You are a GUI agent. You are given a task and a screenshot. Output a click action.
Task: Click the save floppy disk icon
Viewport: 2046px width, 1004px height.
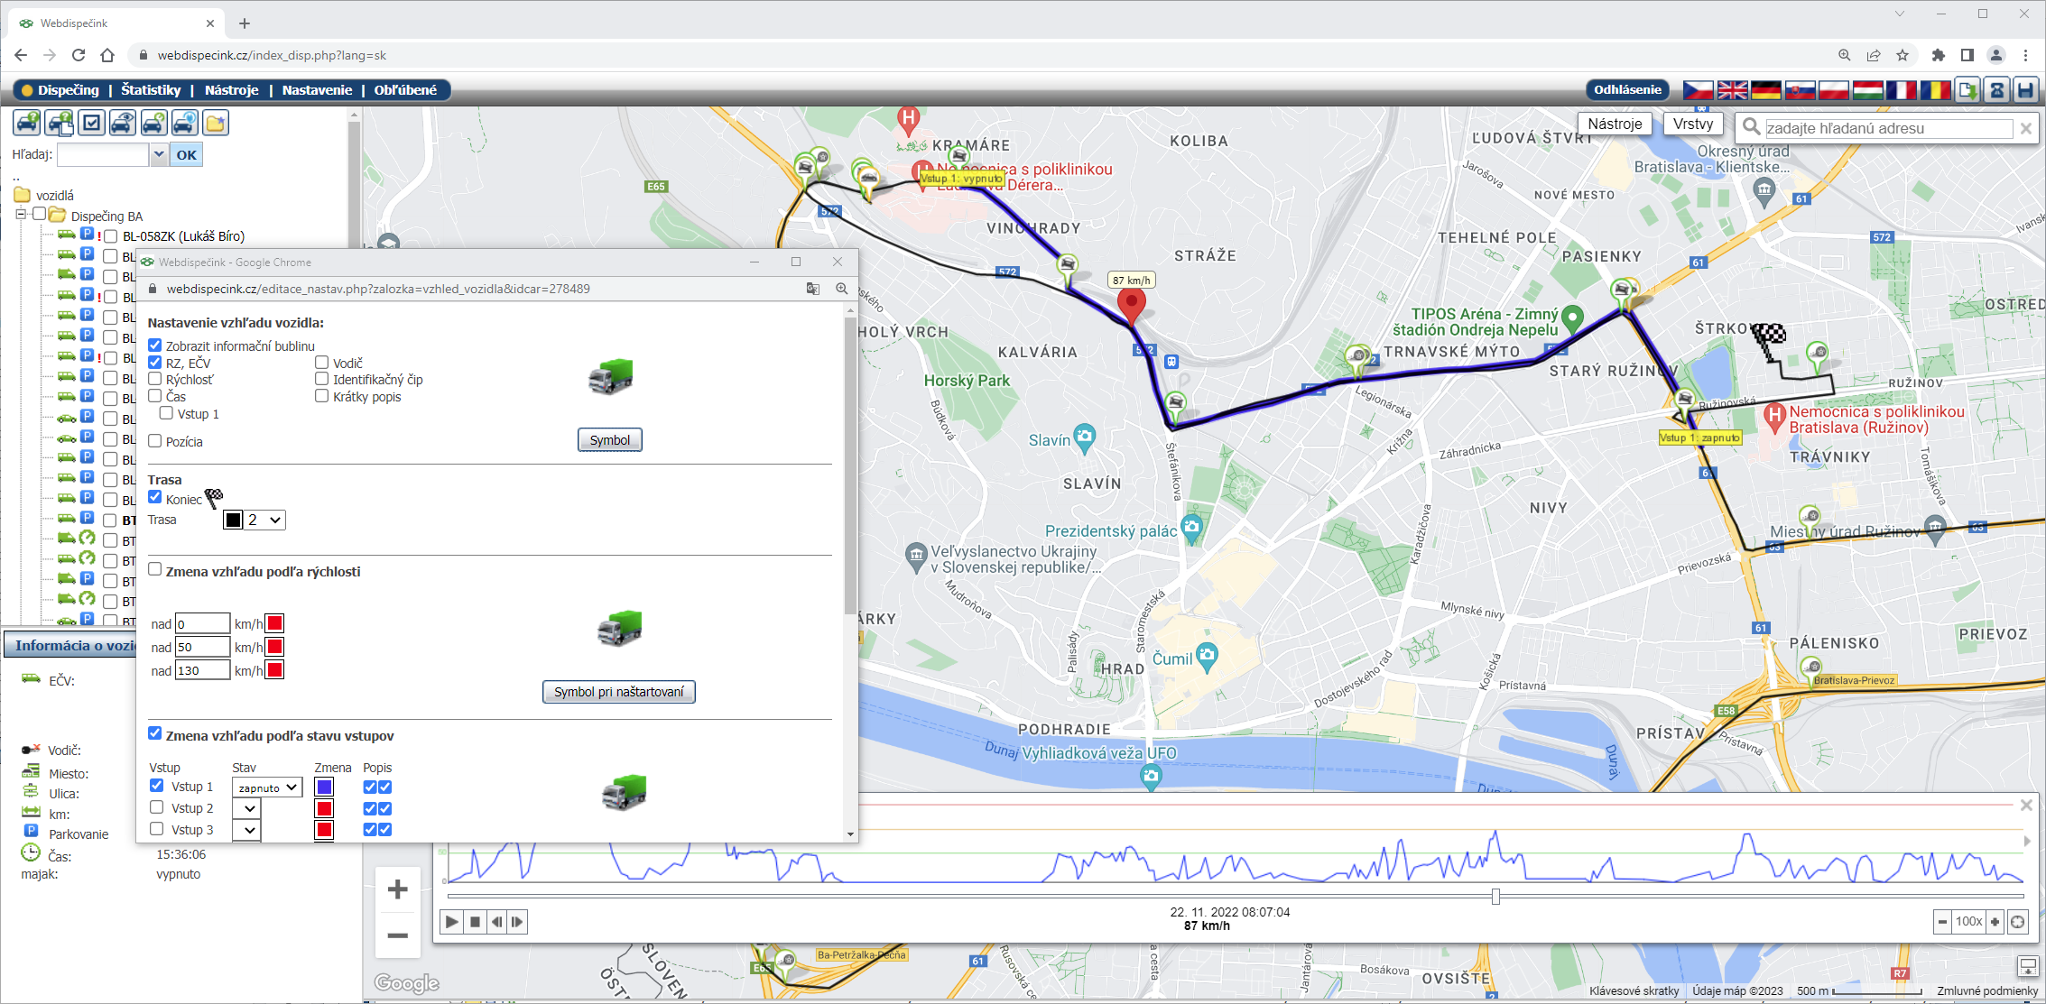click(2025, 90)
